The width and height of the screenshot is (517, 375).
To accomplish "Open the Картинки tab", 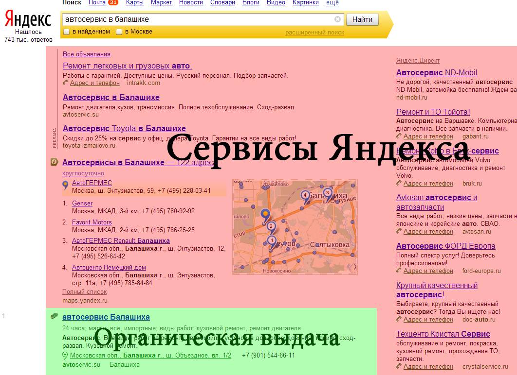I will point(306,2).
